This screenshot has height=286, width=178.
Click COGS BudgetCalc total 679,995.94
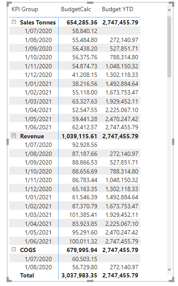(x=82, y=250)
